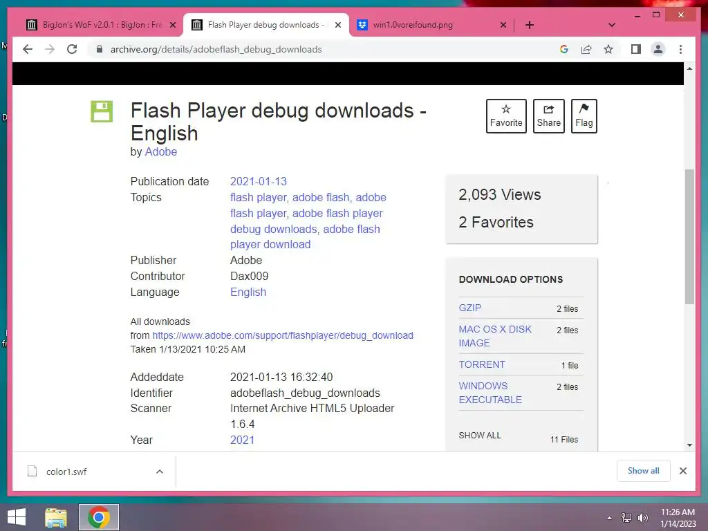
Task: Click the English language link
Action: point(248,292)
